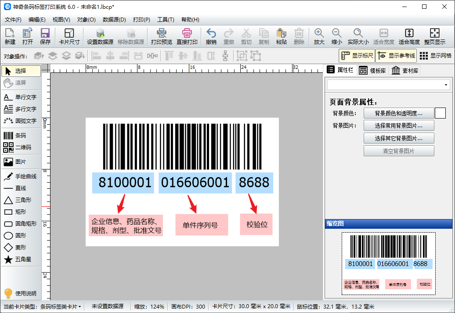Select the 二维码 QR code tool
This screenshot has width=455, height=313.
[x=21, y=148]
